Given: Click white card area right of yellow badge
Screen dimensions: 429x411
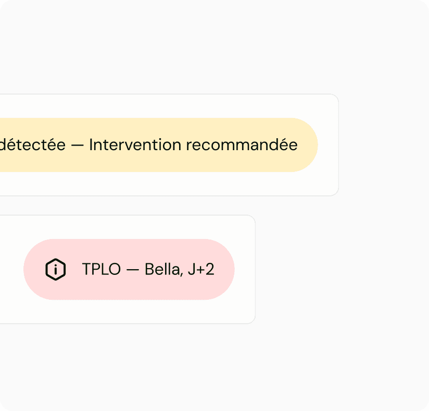Looking at the screenshot, I should [328, 145].
